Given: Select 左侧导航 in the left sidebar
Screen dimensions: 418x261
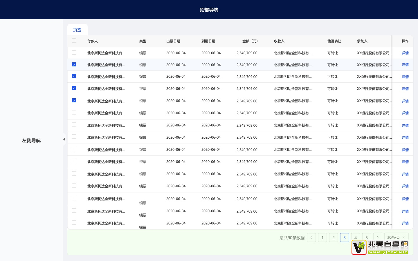Looking at the screenshot, I should (31, 140).
